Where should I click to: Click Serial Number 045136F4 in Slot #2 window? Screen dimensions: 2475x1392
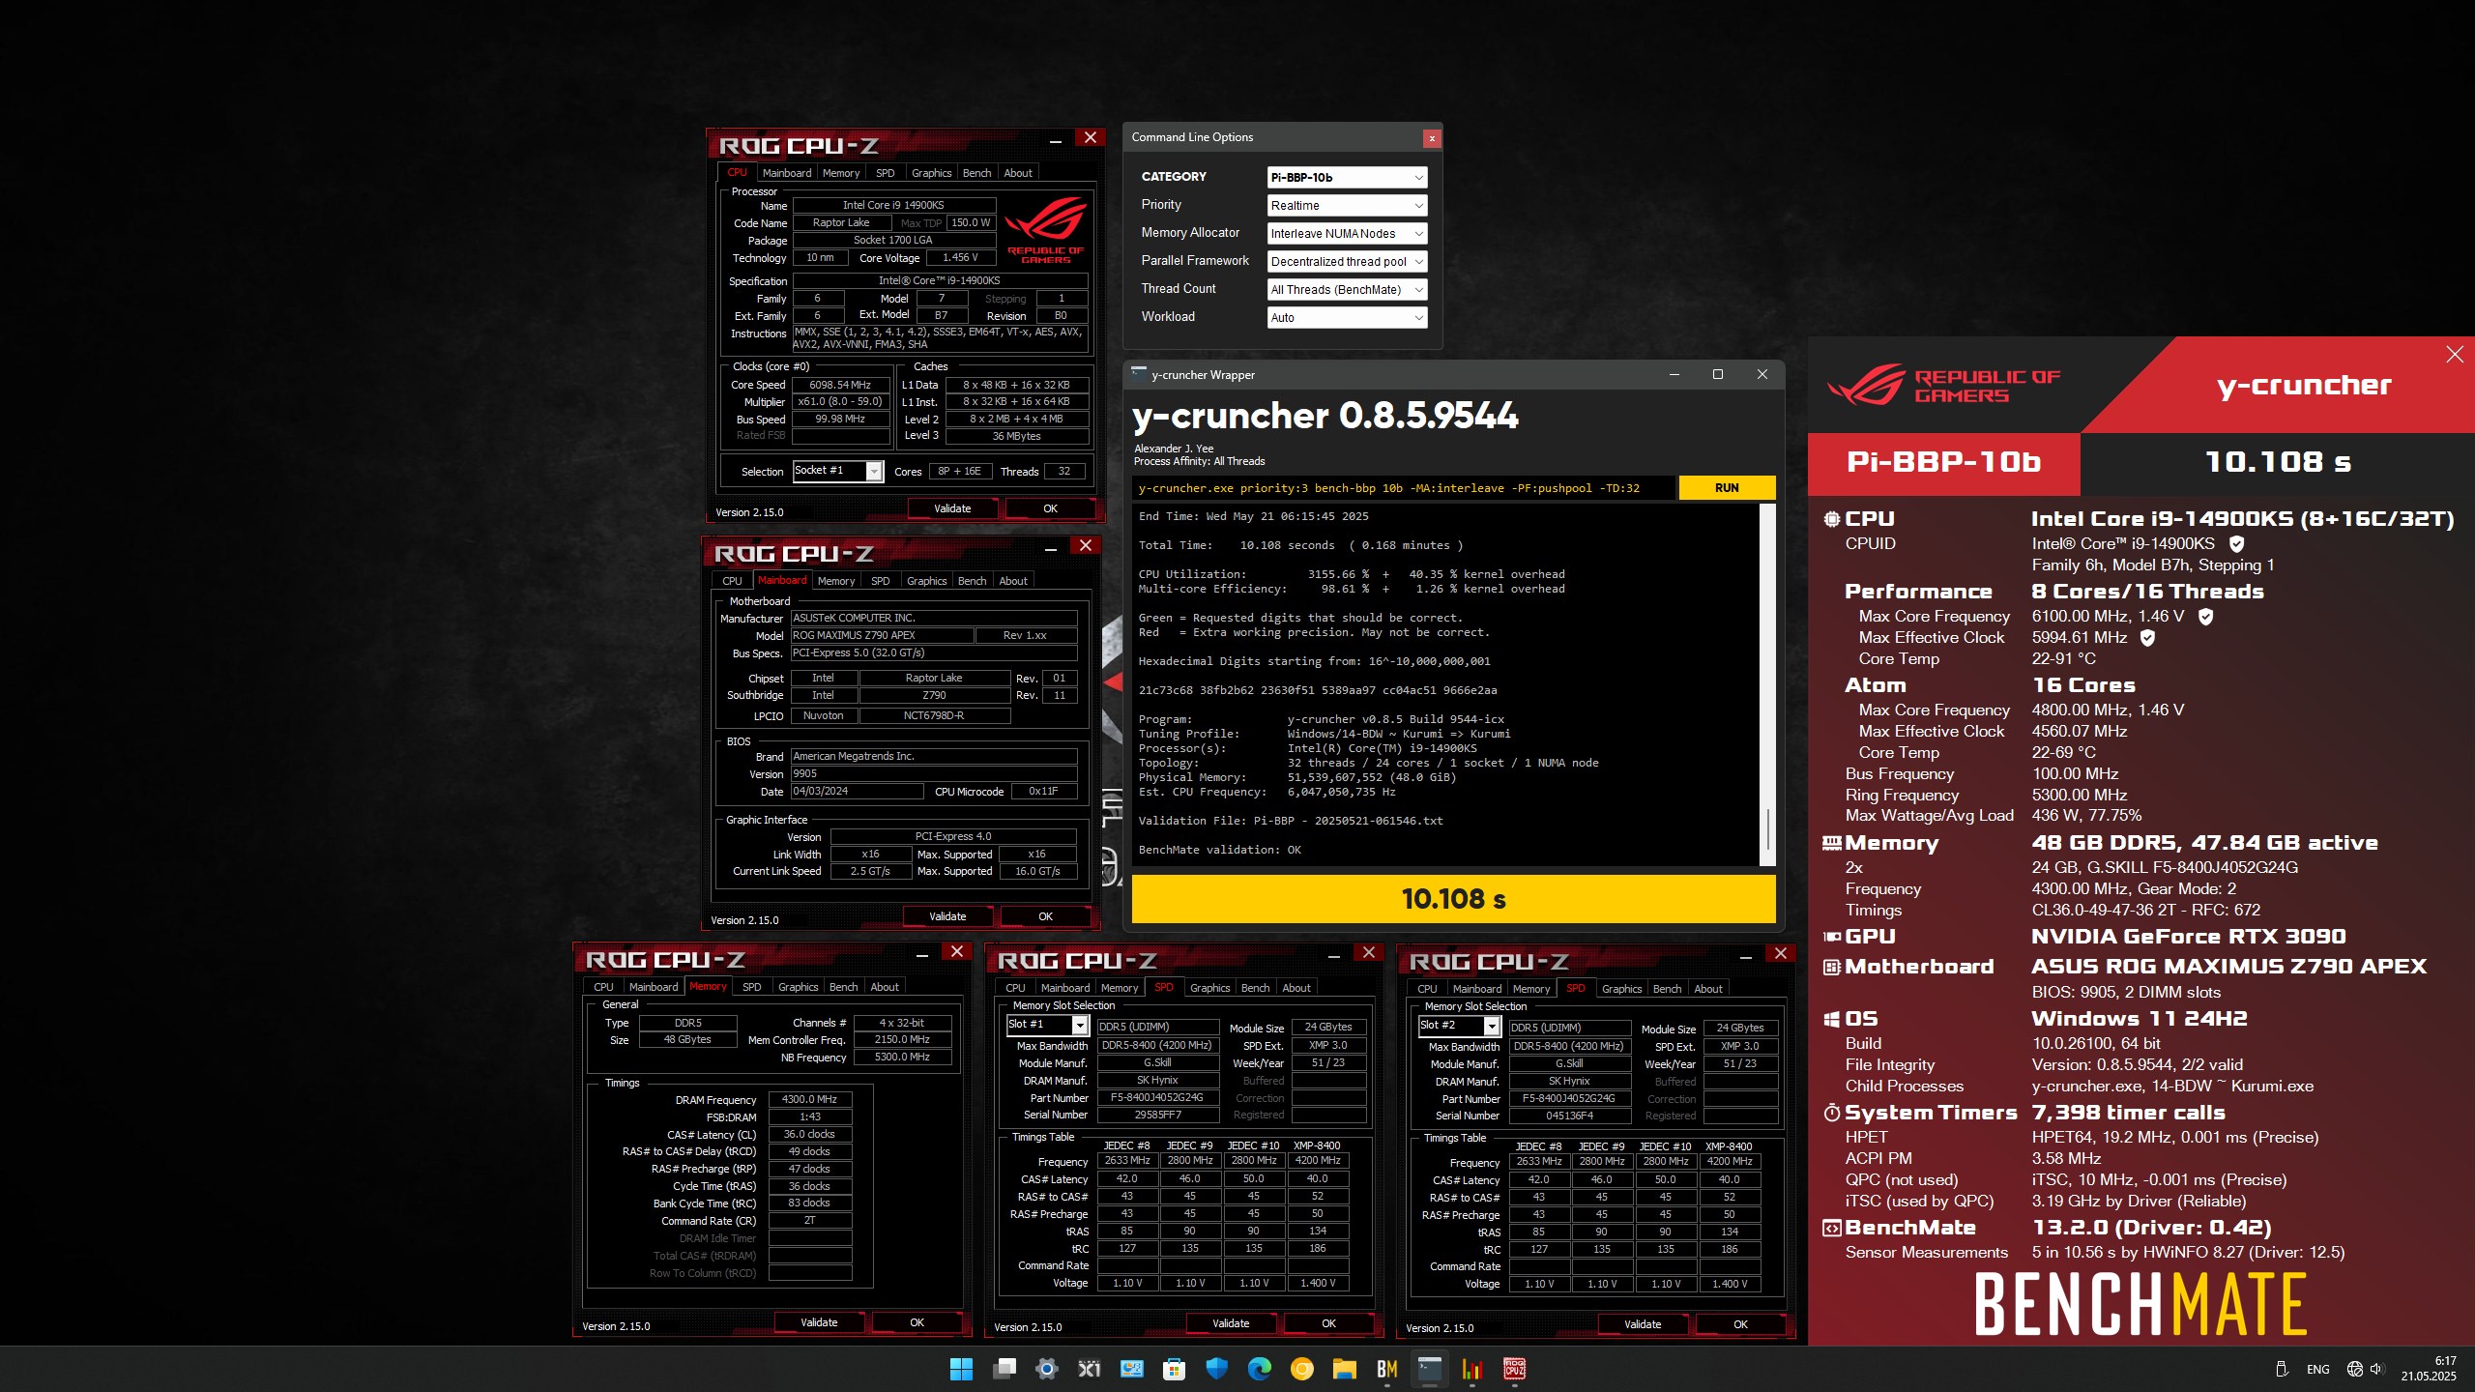pyautogui.click(x=1569, y=1116)
